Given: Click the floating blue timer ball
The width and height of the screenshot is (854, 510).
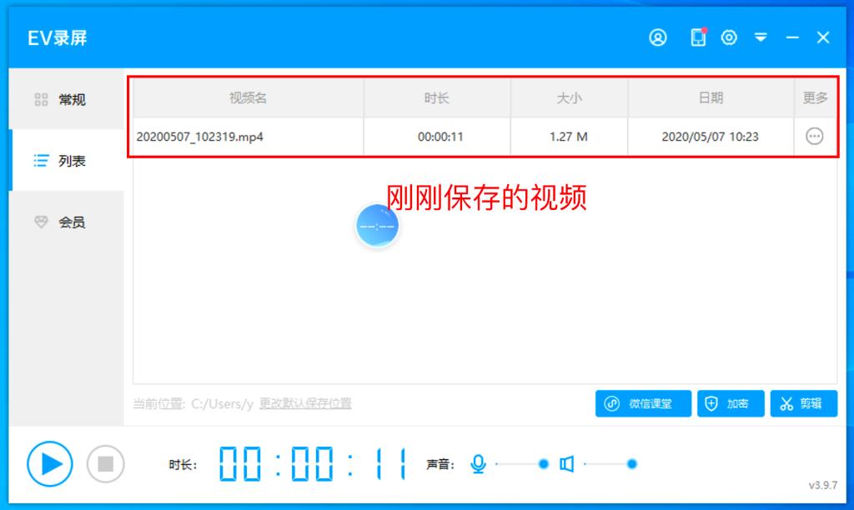Looking at the screenshot, I should pyautogui.click(x=377, y=226).
